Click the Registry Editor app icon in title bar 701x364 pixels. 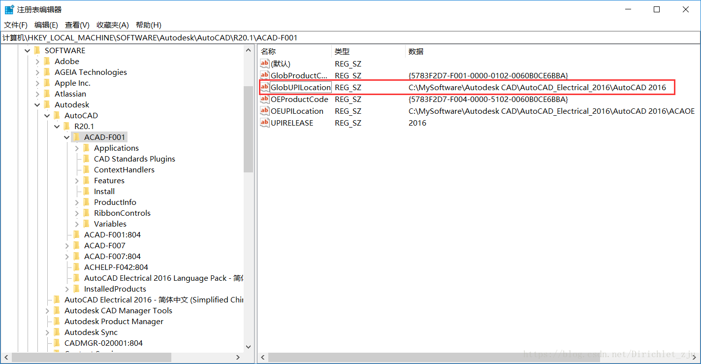pyautogui.click(x=9, y=9)
